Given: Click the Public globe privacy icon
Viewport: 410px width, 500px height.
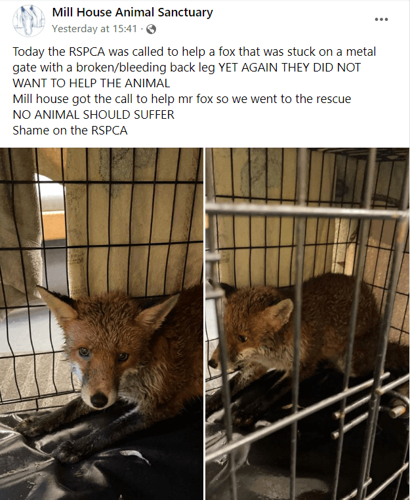Looking at the screenshot, I should pyautogui.click(x=151, y=30).
